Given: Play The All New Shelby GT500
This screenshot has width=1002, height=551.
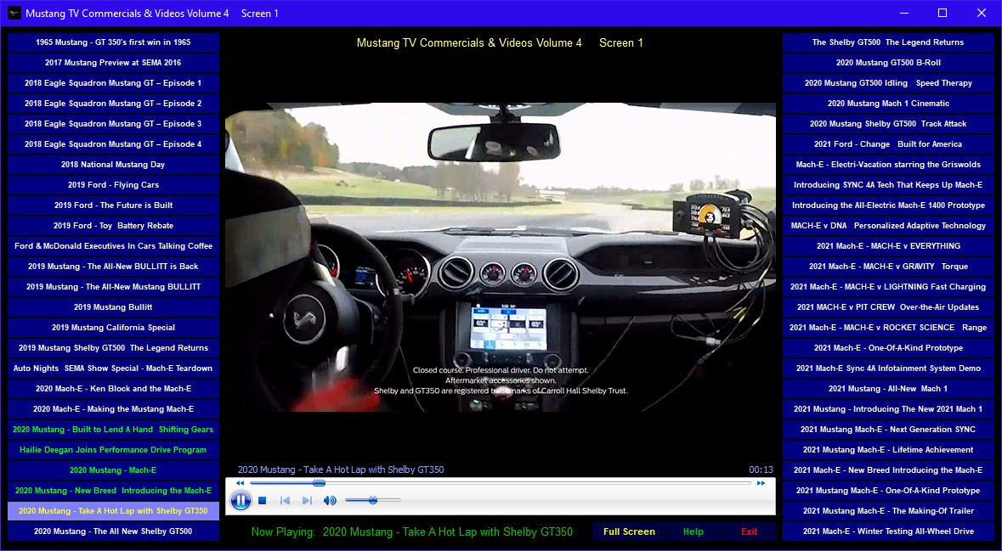Looking at the screenshot, I should pyautogui.click(x=113, y=531).
